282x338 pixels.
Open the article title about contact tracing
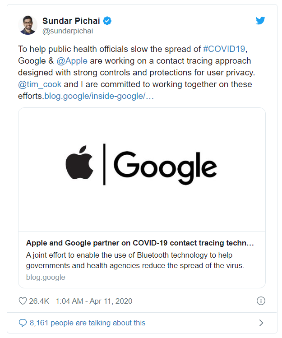click(x=140, y=243)
